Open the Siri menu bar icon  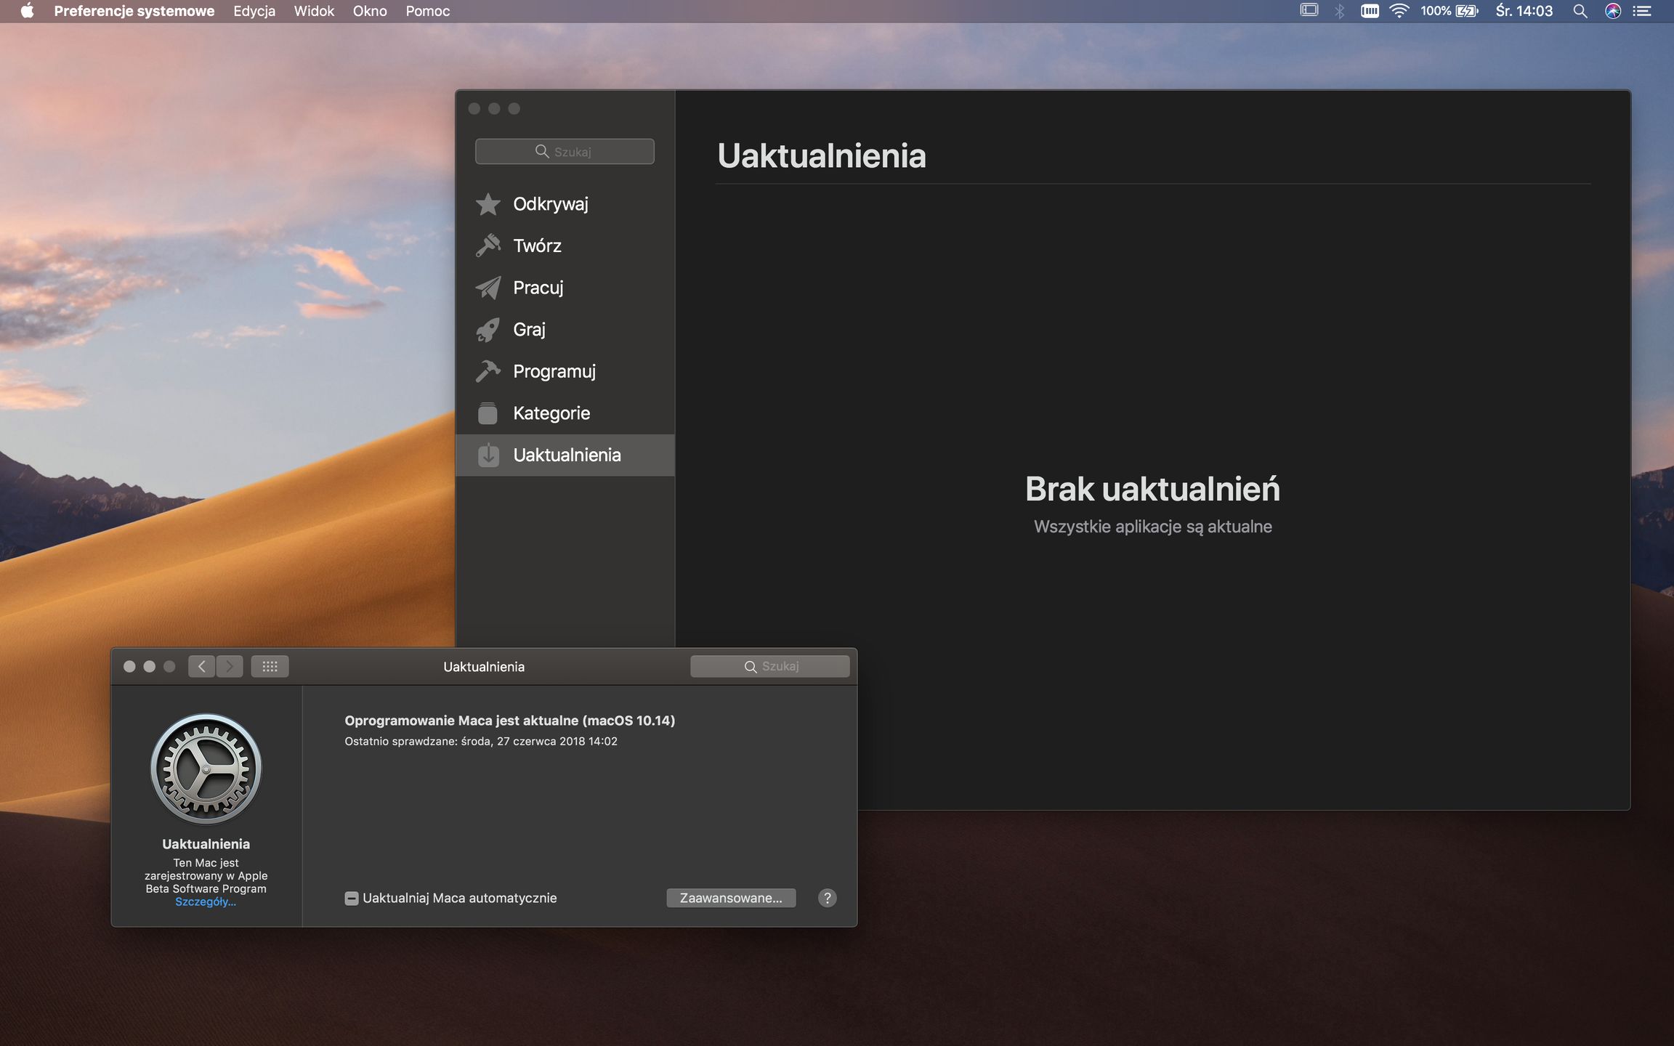[1612, 11]
